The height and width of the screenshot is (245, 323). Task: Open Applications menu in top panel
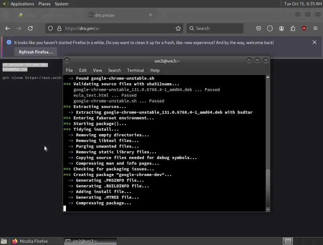[22, 4]
